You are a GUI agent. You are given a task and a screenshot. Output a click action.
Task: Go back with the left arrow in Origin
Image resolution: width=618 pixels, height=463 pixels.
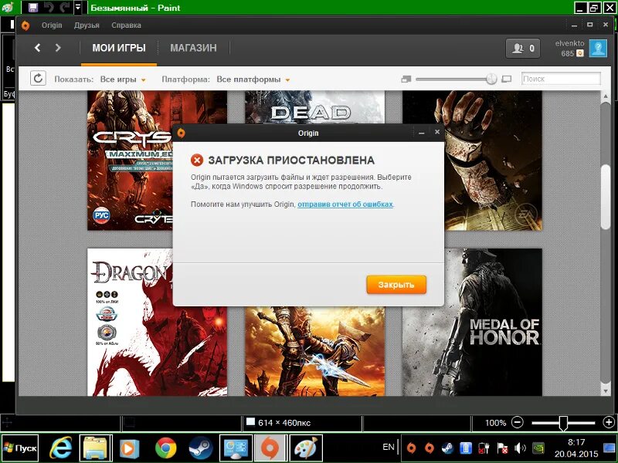point(37,48)
